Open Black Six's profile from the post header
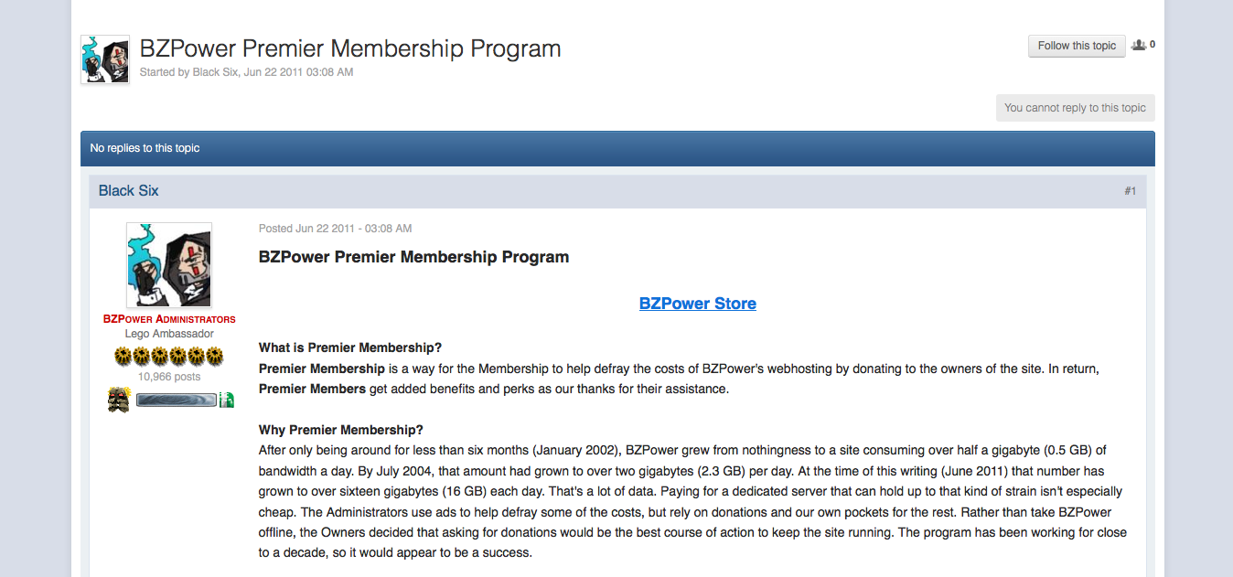The width and height of the screenshot is (1233, 577). 128,191
